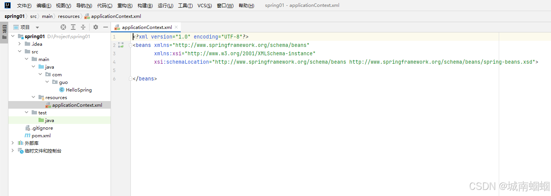Close the applicationContext.xml editor tab
The width and height of the screenshot is (551, 196).
(x=176, y=27)
